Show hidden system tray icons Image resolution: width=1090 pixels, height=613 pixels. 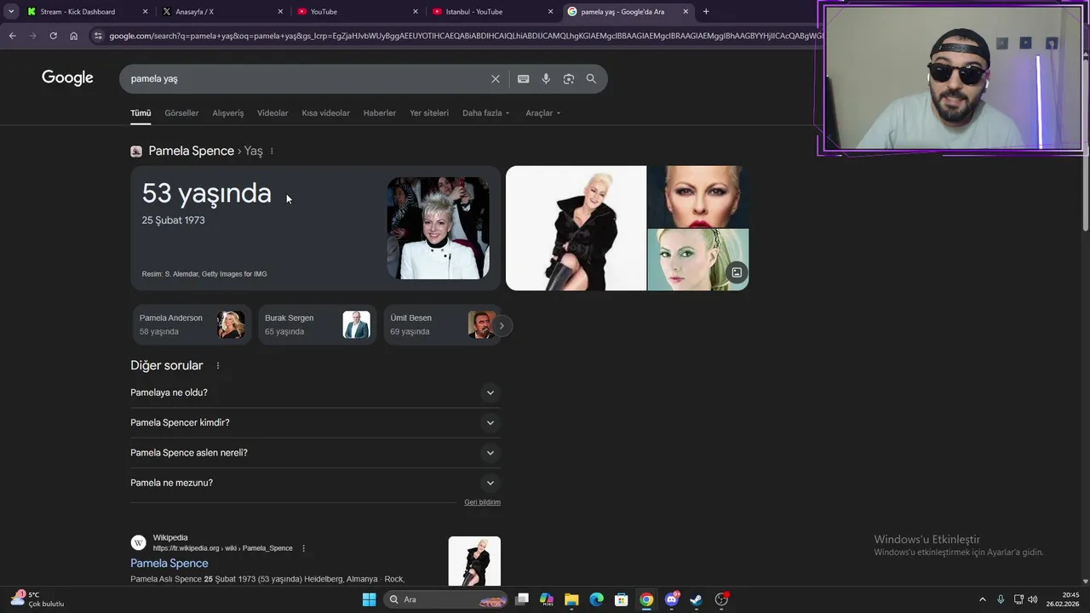click(982, 599)
